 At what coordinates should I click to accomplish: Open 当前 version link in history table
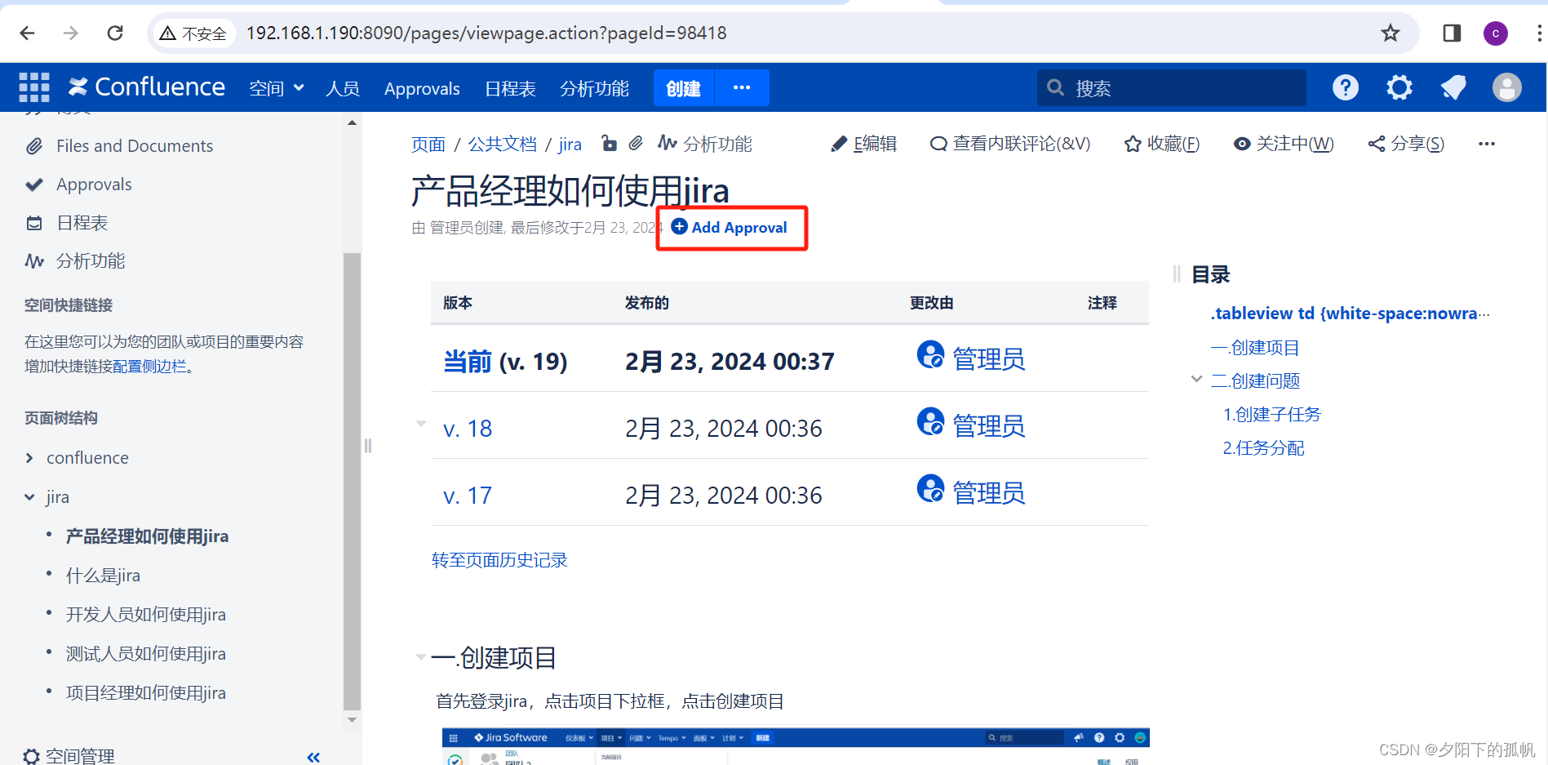468,361
